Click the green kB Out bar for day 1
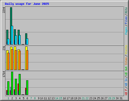This screenshot has width=129, height=101. click(8, 88)
